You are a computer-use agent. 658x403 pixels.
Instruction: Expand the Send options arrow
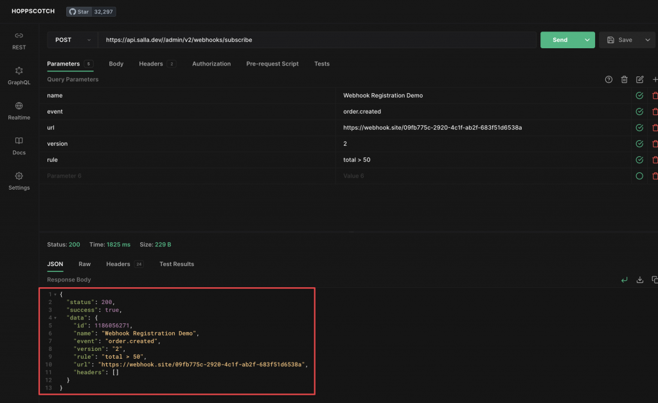coord(587,40)
